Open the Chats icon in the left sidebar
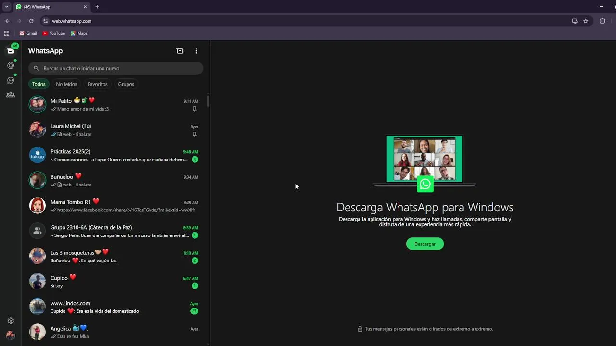This screenshot has width=616, height=346. tap(11, 51)
